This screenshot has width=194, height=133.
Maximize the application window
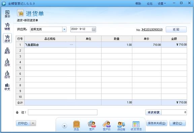coord(181,3)
